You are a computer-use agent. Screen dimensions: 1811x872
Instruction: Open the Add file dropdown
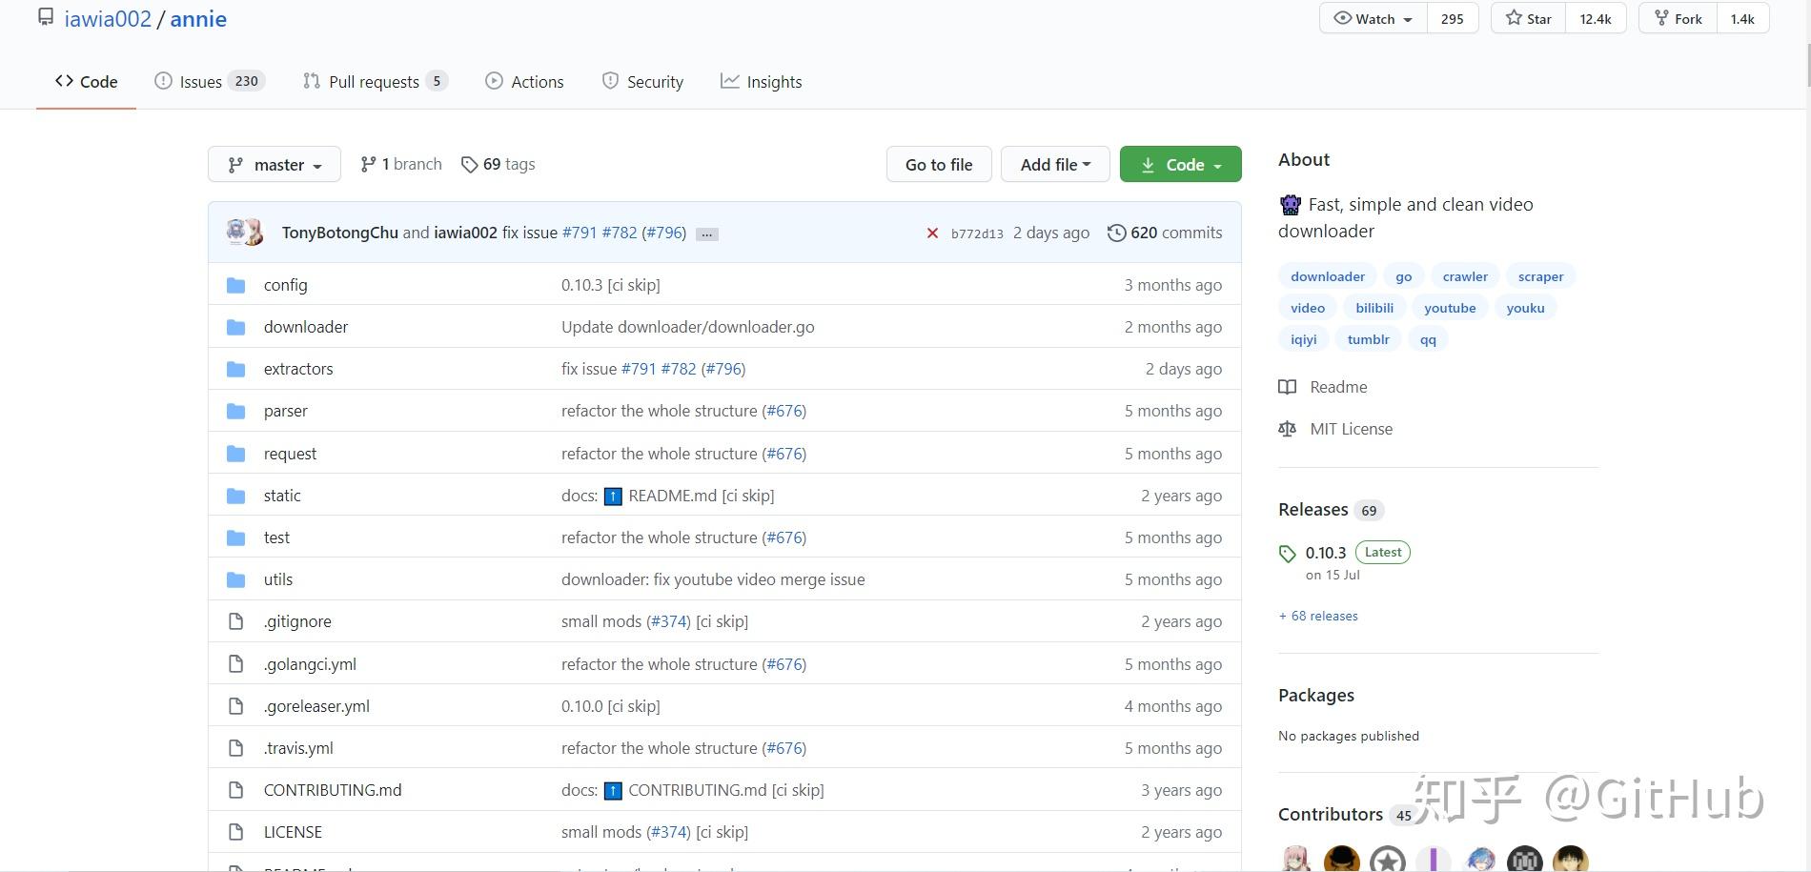(x=1054, y=163)
